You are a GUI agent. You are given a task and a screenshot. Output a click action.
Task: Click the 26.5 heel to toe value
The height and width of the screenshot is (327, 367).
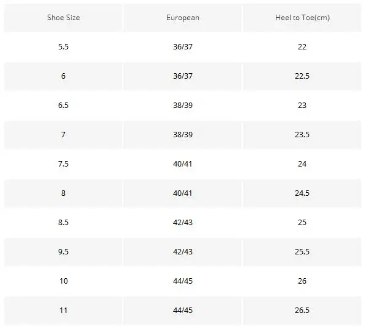point(302,311)
